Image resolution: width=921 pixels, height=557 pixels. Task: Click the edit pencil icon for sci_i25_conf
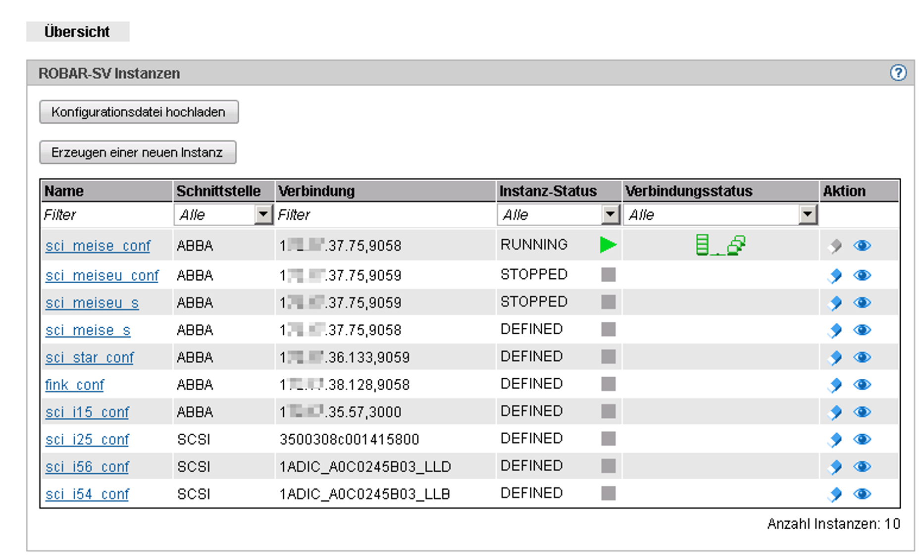point(835,439)
